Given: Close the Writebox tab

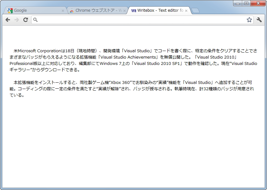Looking at the screenshot, I should 186,11.
